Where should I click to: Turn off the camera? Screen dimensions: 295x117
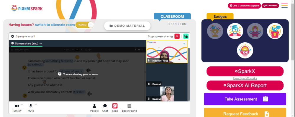coord(17,108)
